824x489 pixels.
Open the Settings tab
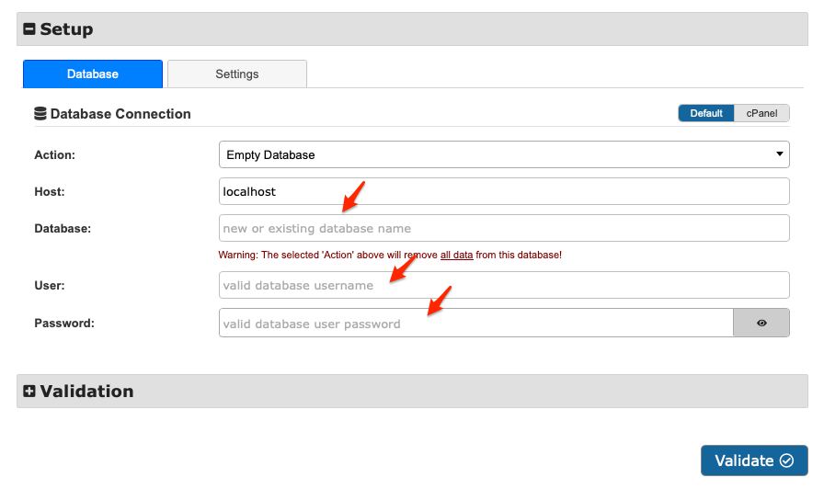pyautogui.click(x=237, y=74)
